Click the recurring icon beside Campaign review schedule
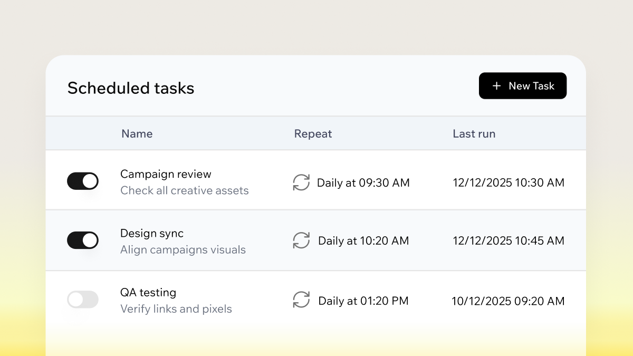This screenshot has height=356, width=633. tap(301, 182)
